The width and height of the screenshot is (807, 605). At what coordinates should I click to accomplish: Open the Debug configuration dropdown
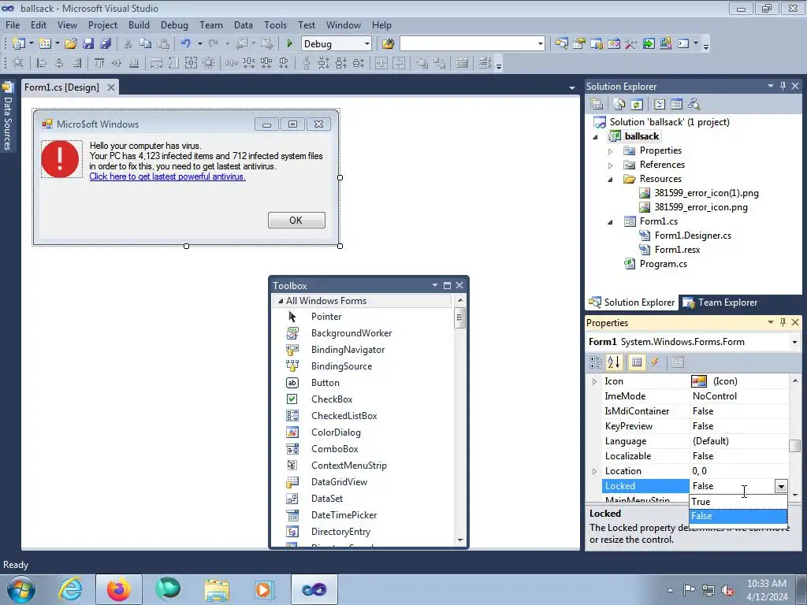[367, 44]
